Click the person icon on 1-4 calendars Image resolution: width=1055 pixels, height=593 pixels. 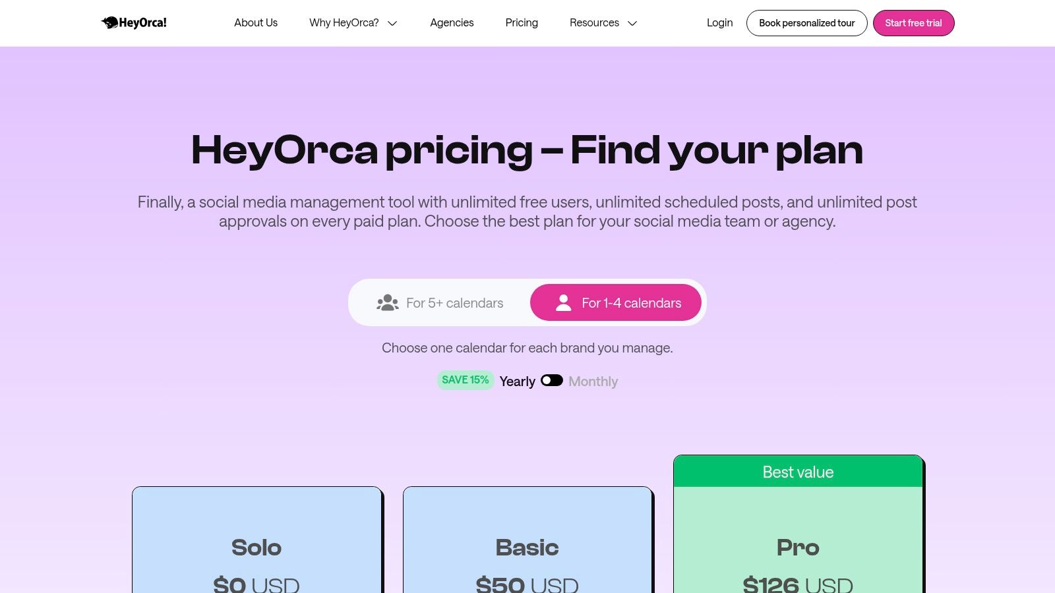(564, 302)
